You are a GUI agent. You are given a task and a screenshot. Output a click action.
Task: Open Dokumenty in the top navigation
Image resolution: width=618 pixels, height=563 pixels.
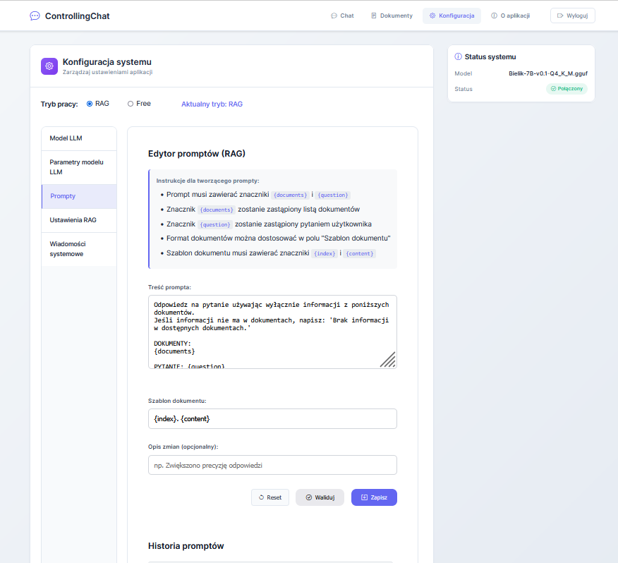(392, 16)
